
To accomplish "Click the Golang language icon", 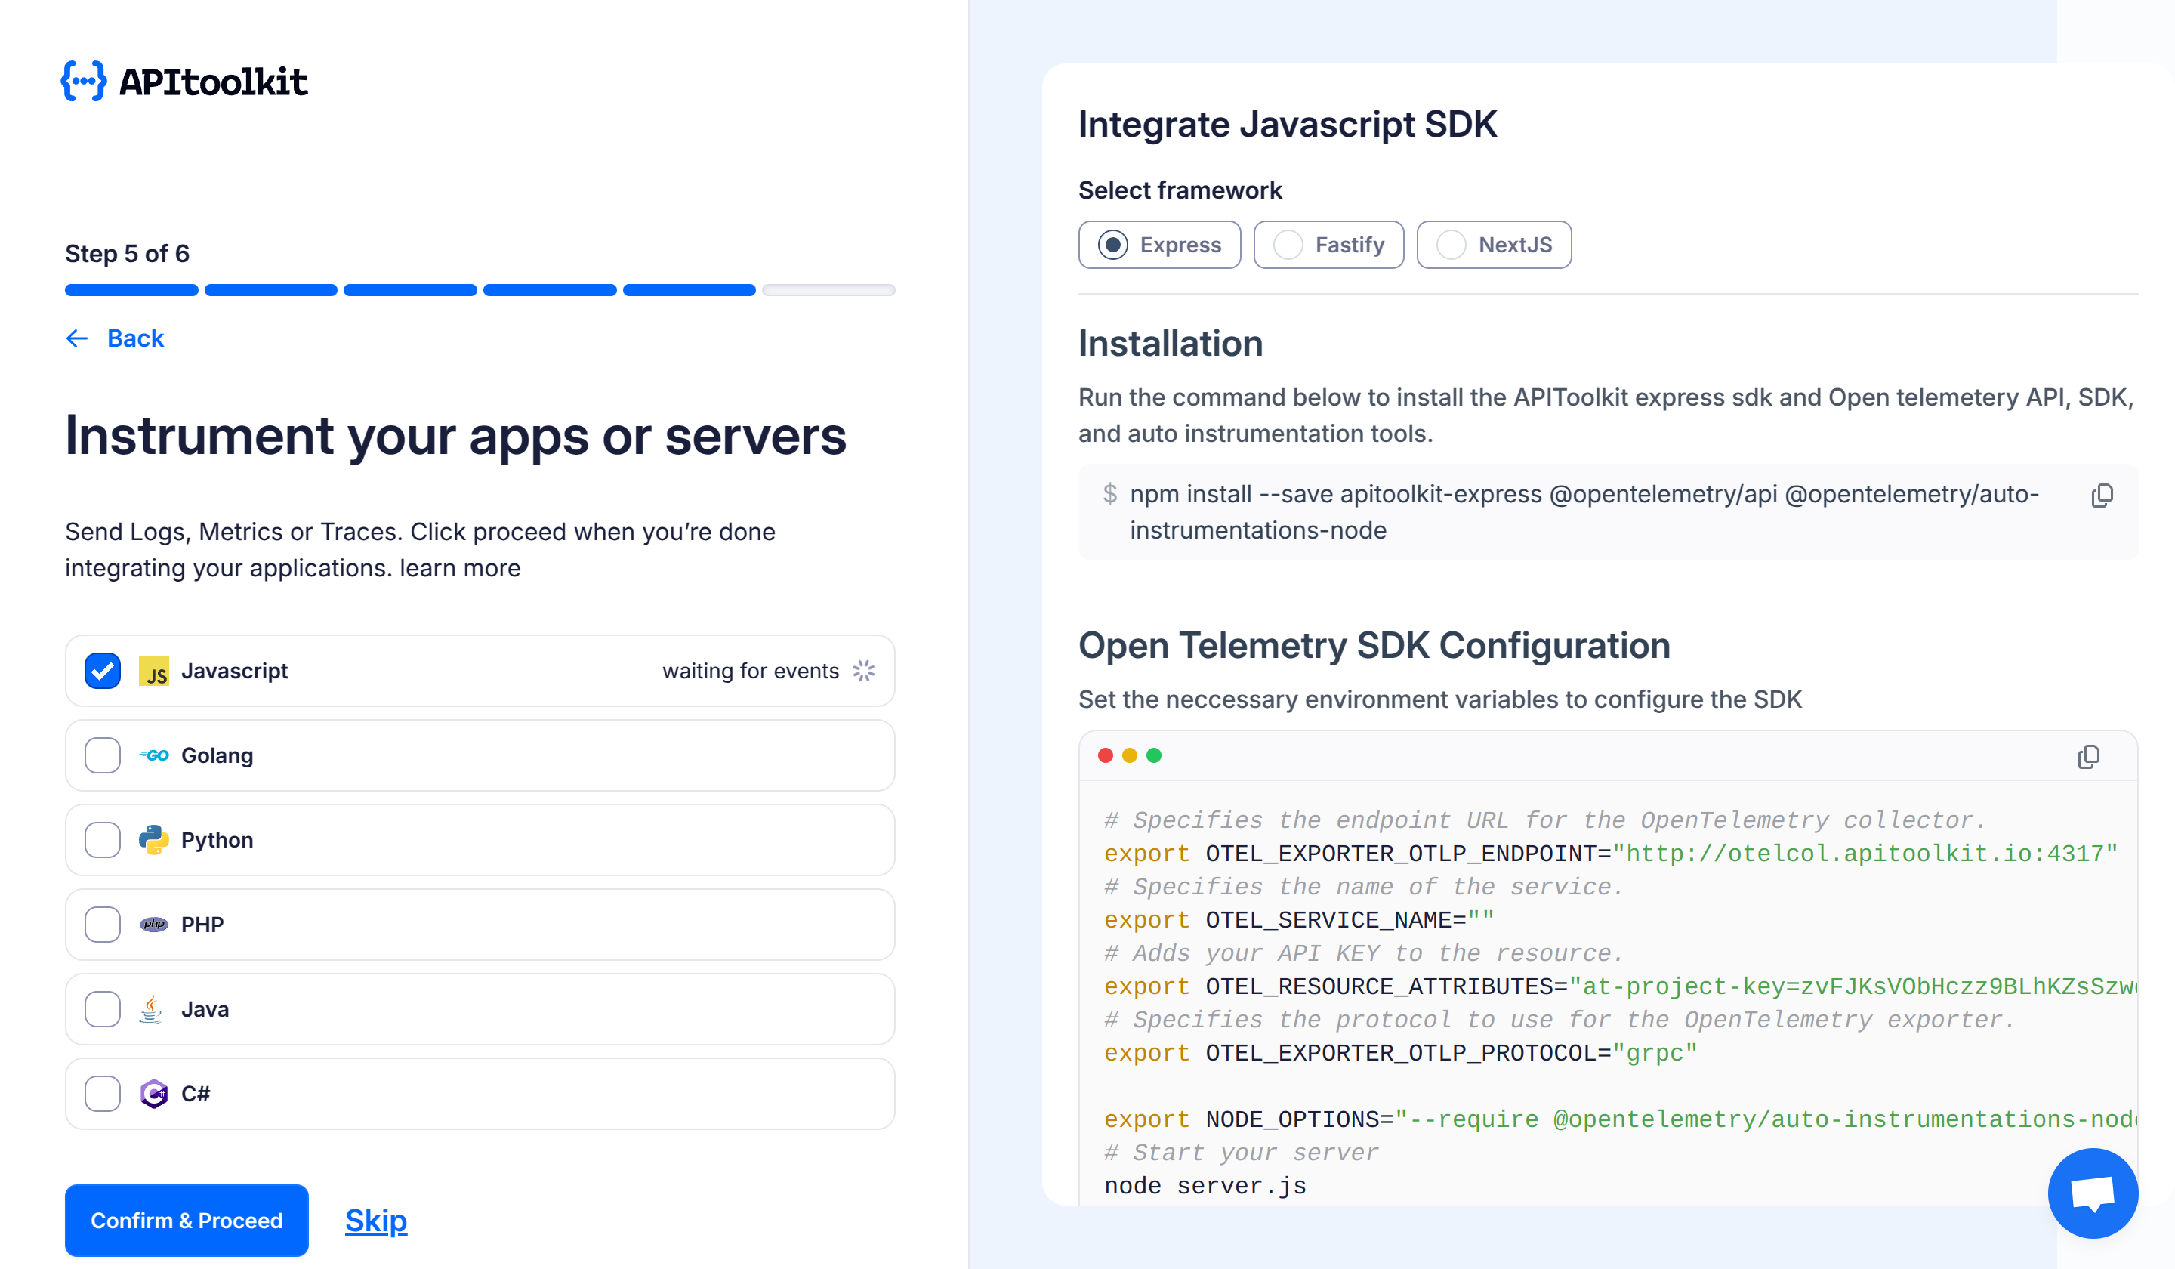I will (155, 755).
